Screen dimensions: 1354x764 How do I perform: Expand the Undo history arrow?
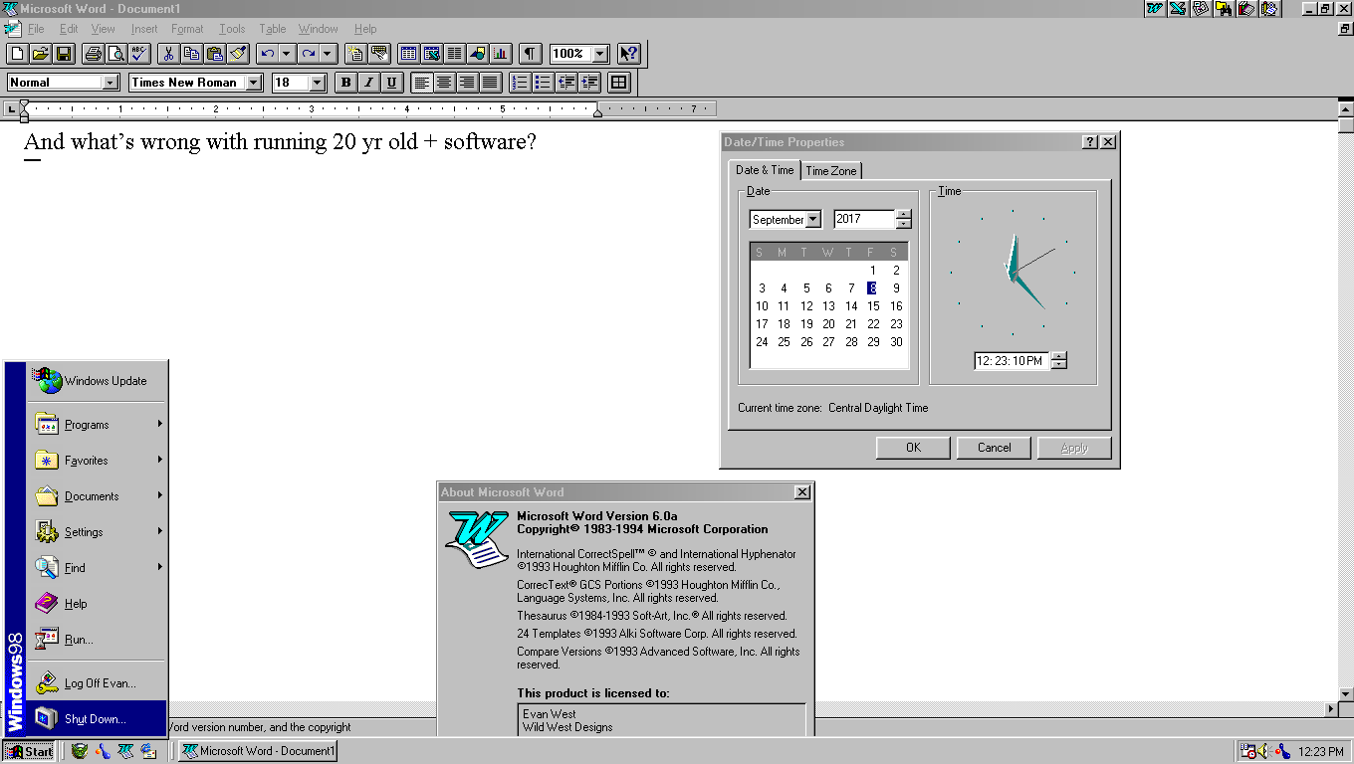[x=287, y=54]
